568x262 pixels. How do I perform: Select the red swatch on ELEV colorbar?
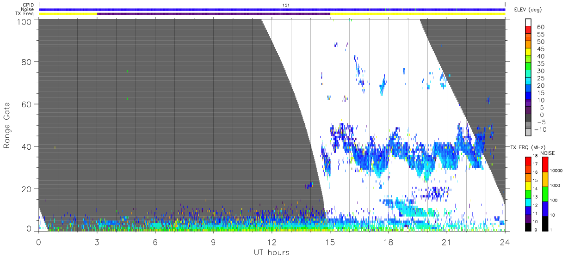point(528,30)
